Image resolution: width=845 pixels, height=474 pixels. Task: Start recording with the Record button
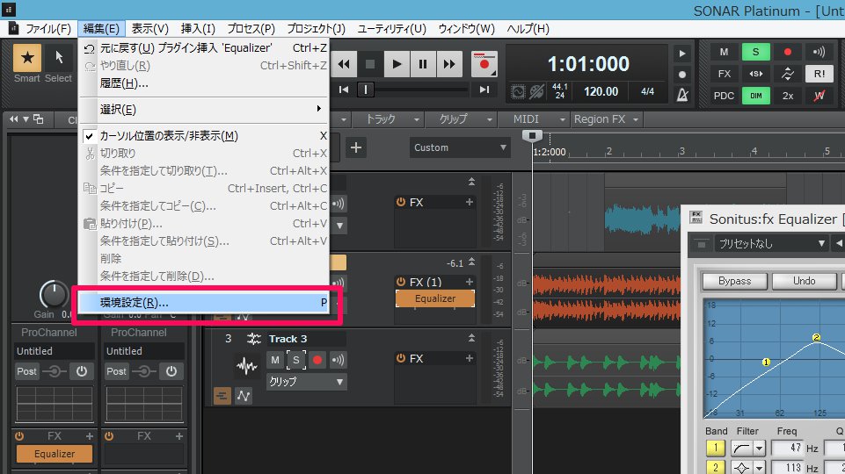click(x=484, y=64)
